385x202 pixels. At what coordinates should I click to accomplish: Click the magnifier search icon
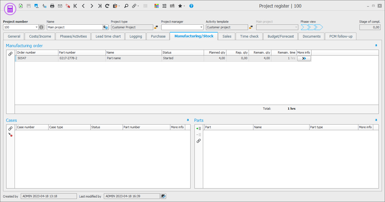pyautogui.click(x=126, y=6)
